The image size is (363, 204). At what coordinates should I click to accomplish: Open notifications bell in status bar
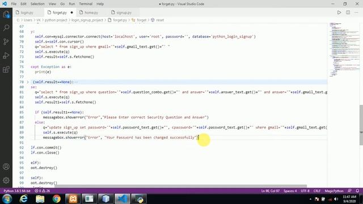(357, 191)
